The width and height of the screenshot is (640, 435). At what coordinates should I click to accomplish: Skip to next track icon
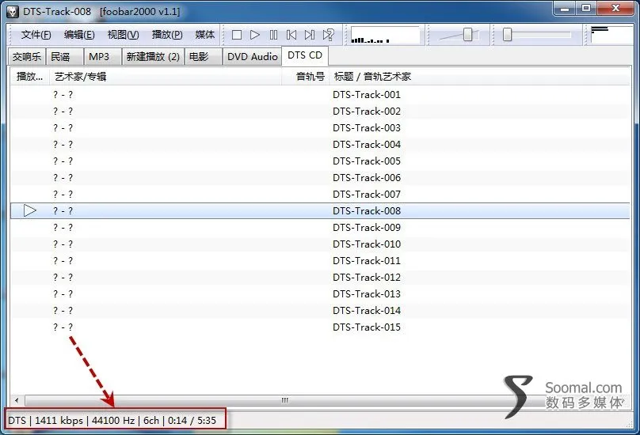[310, 35]
